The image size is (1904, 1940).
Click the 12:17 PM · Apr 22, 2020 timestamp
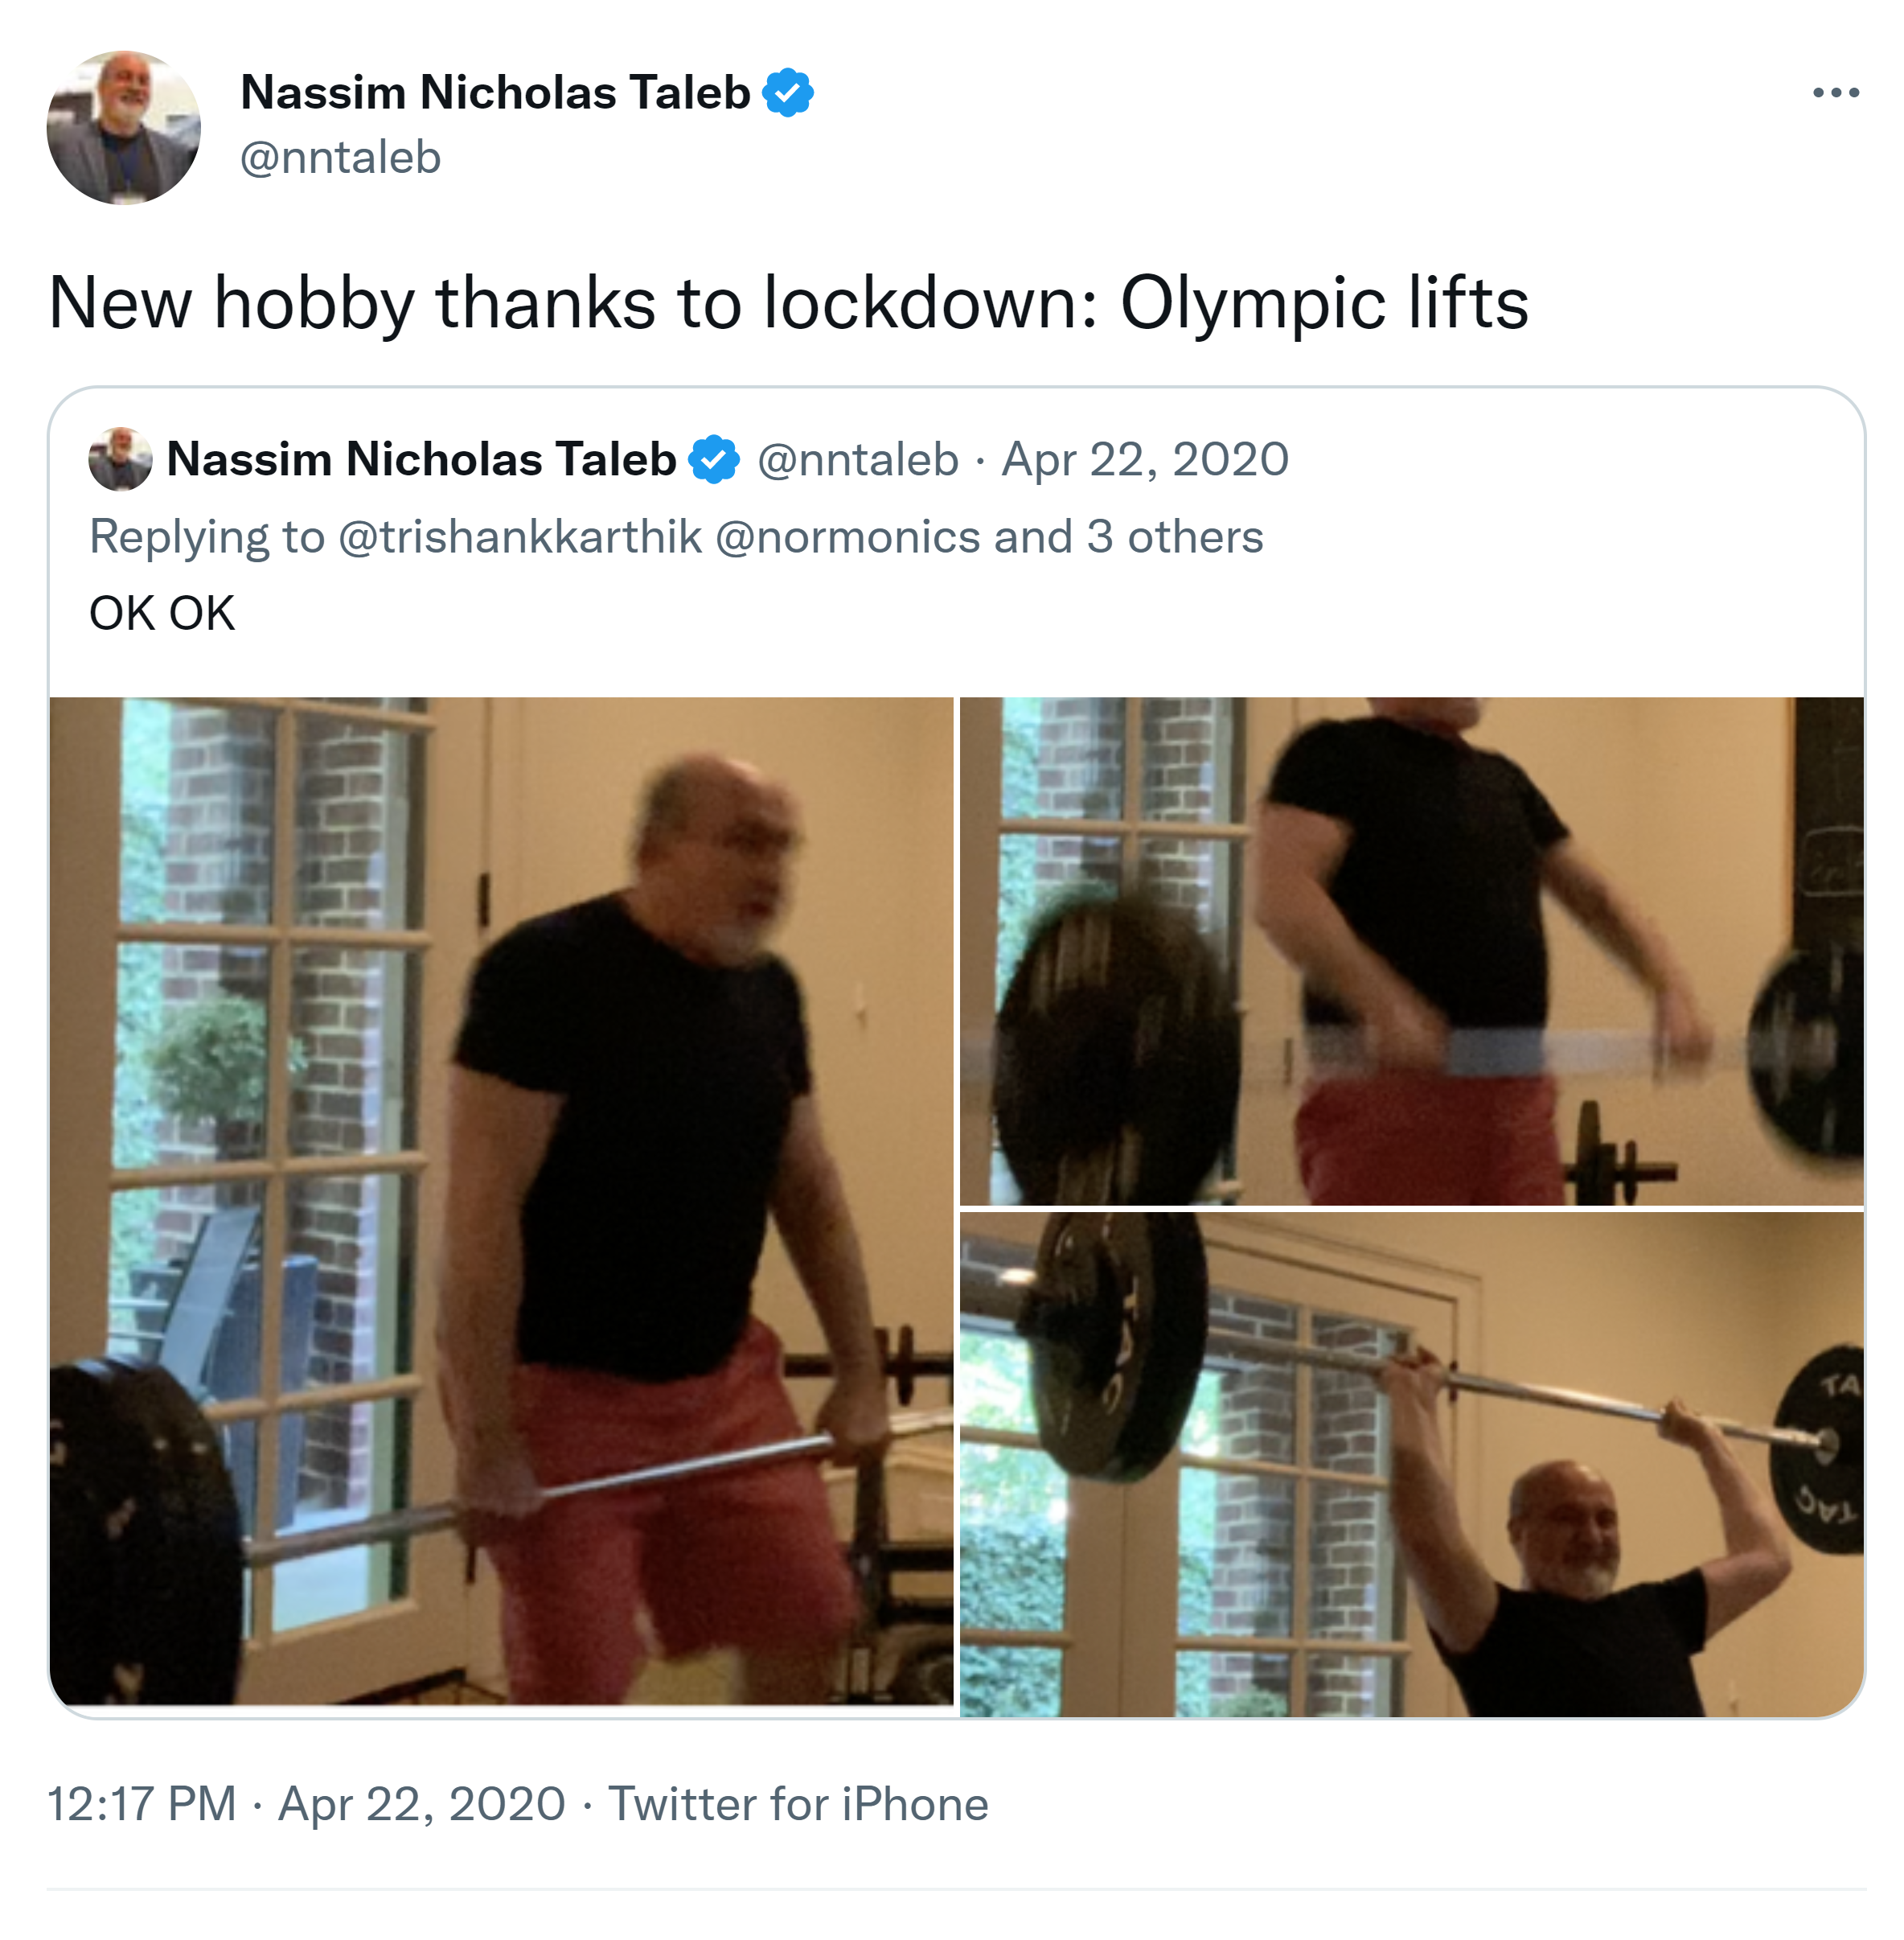click(306, 1804)
